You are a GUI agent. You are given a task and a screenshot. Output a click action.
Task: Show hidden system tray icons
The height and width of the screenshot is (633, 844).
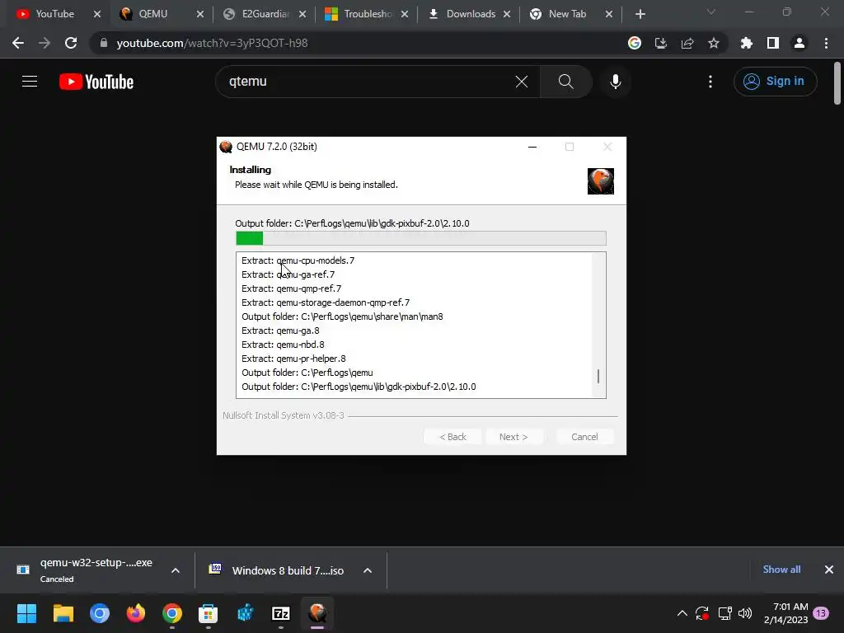(x=682, y=613)
